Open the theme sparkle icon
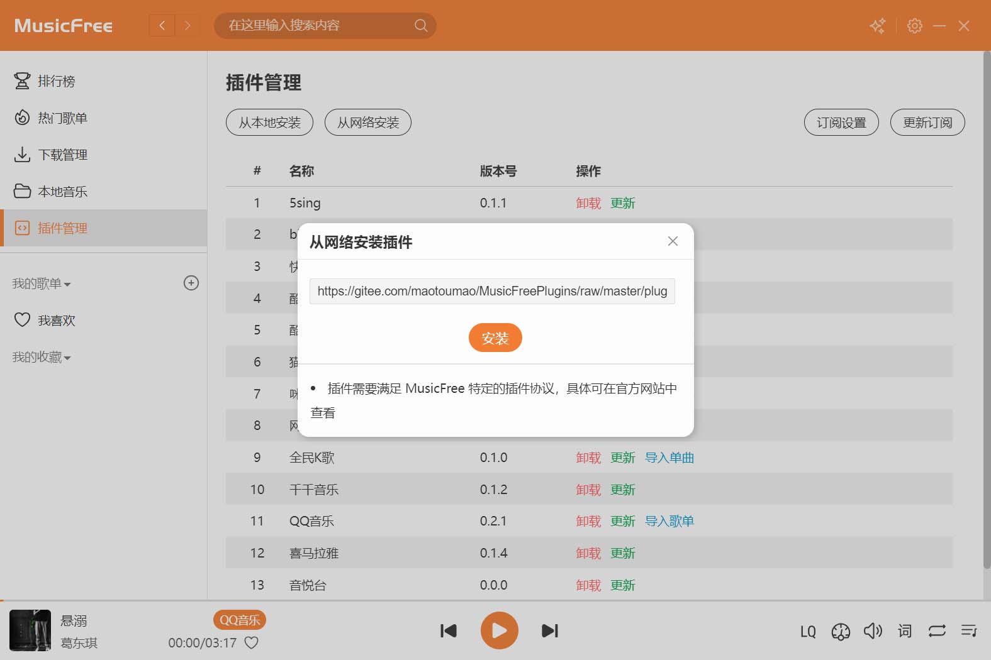The image size is (991, 660). (877, 25)
